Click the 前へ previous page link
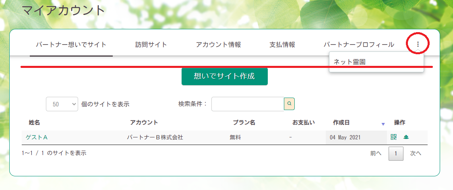The image size is (453, 190). [x=376, y=153]
